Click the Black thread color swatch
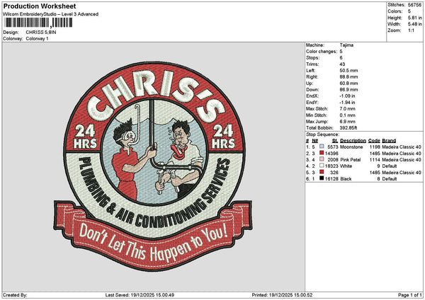This screenshot has width=425, height=300. [x=322, y=178]
